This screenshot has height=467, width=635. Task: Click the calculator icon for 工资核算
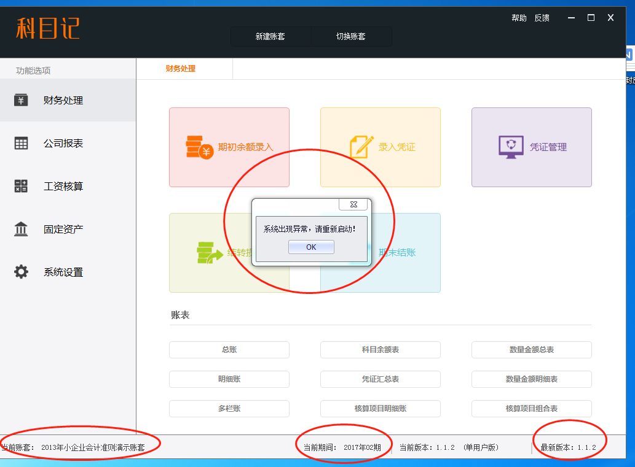click(x=21, y=186)
